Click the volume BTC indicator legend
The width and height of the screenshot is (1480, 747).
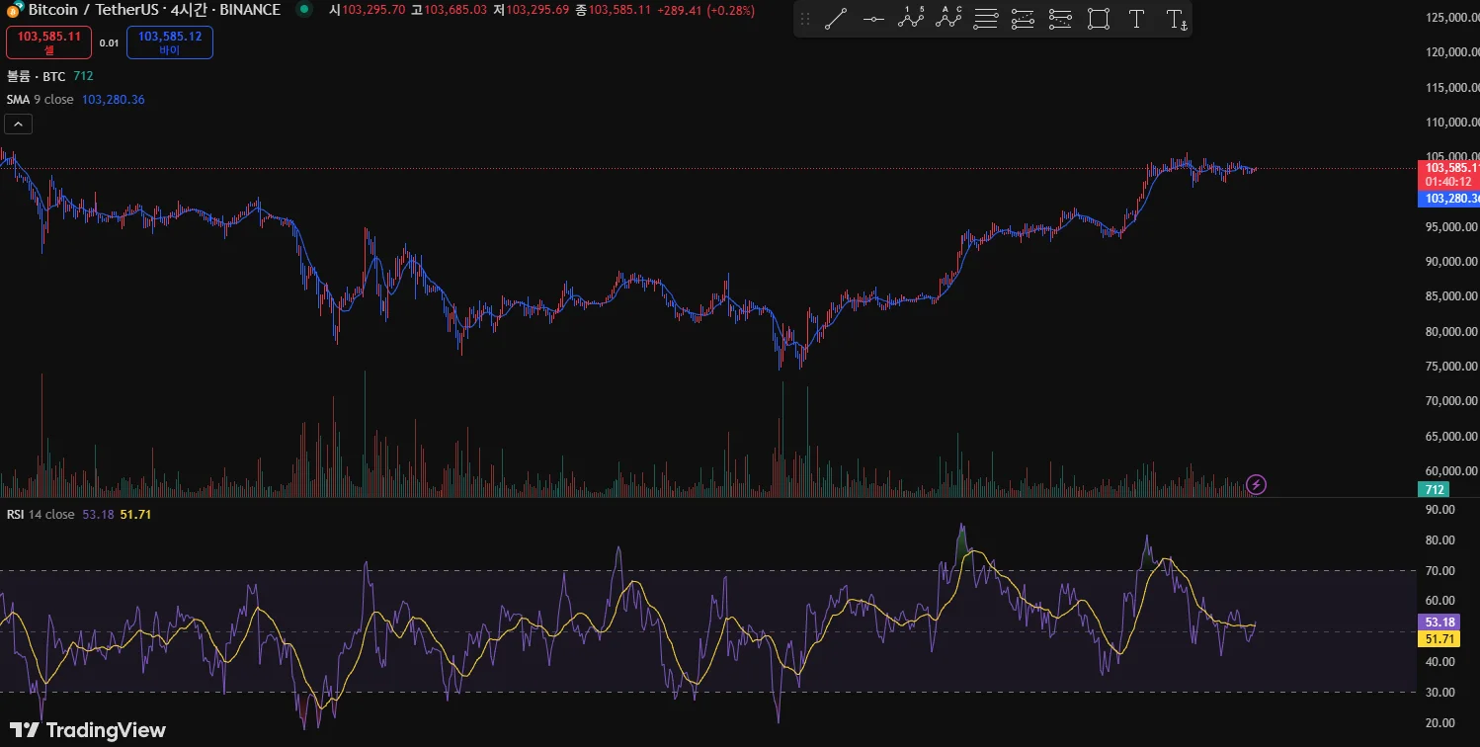point(37,76)
